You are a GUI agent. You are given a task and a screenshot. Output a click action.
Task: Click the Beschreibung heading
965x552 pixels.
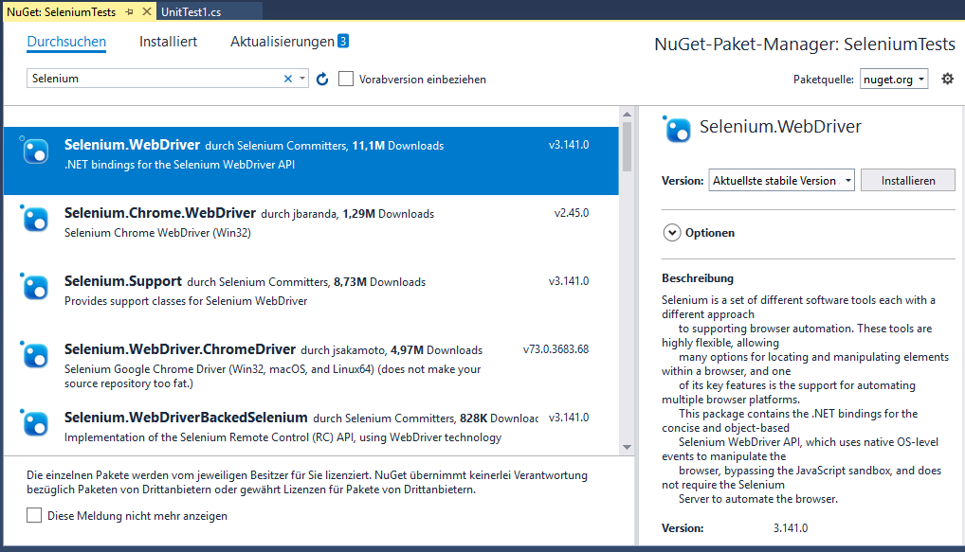[x=698, y=278]
